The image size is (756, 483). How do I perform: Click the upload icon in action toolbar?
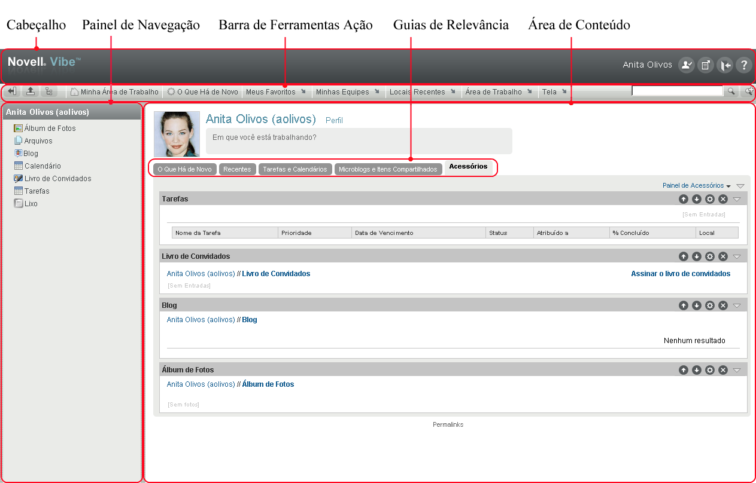(31, 91)
